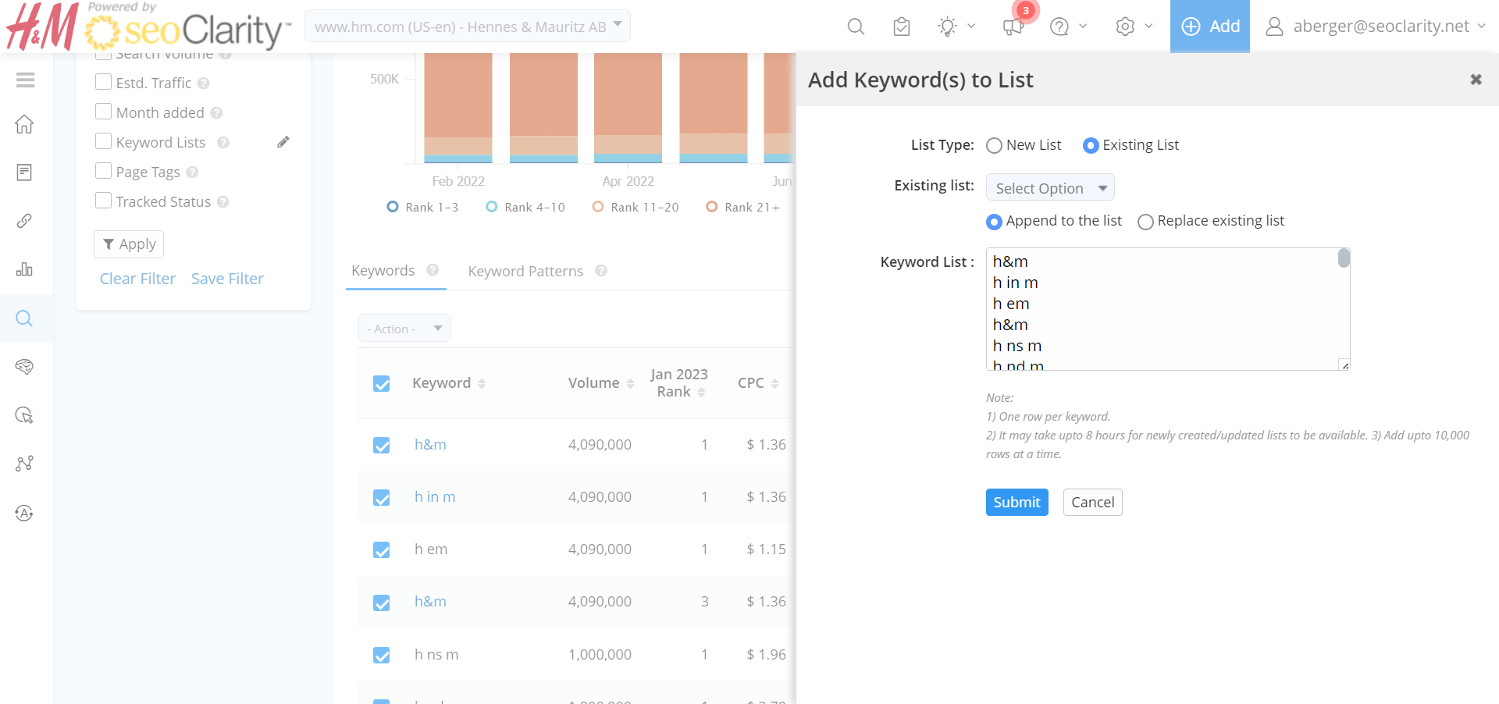Choose Replace existing list option
The image size is (1499, 704).
pos(1145,222)
